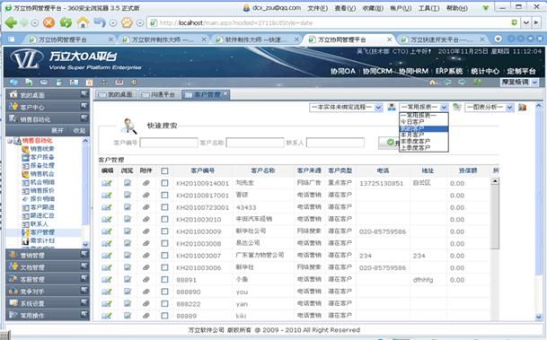Tick checkbox for customer KH20100817001

164,196
